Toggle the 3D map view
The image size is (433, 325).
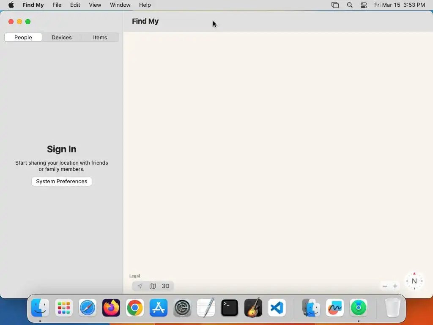165,286
